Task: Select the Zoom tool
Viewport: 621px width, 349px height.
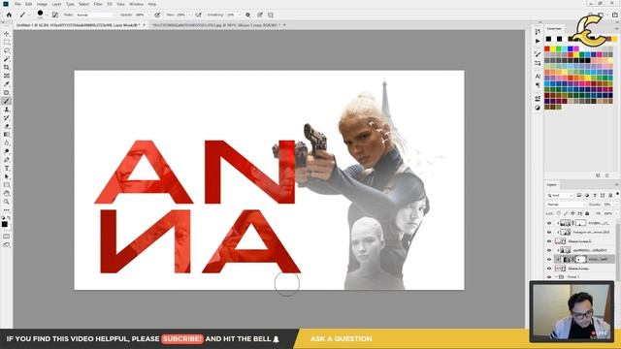Action: coord(7,202)
